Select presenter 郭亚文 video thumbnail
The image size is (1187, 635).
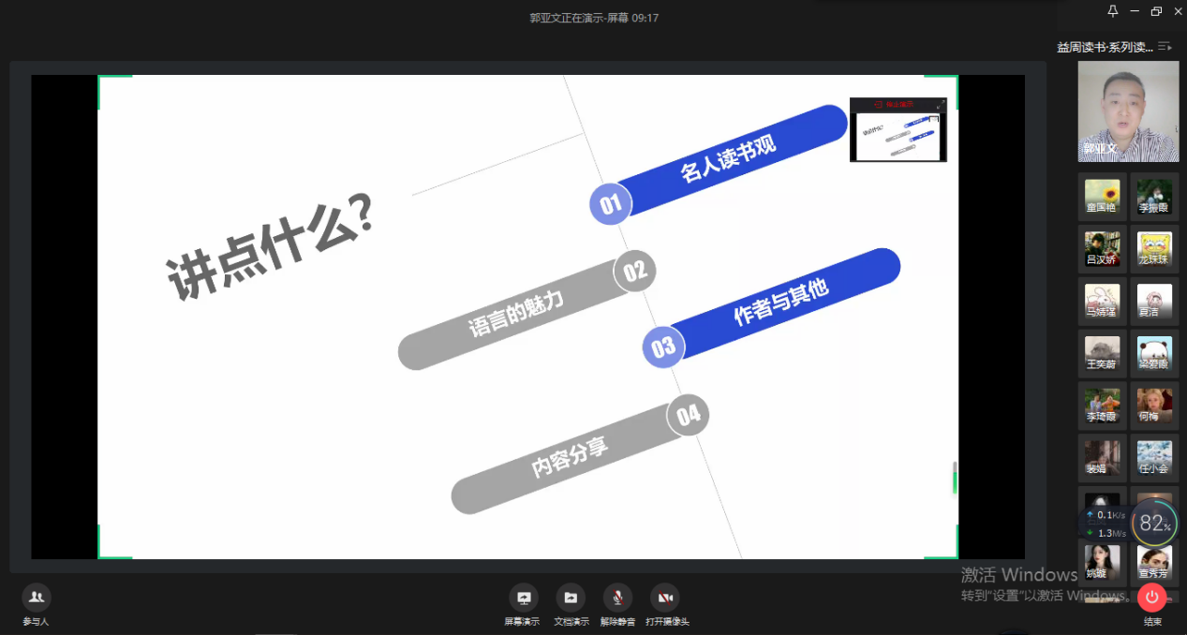click(1128, 111)
